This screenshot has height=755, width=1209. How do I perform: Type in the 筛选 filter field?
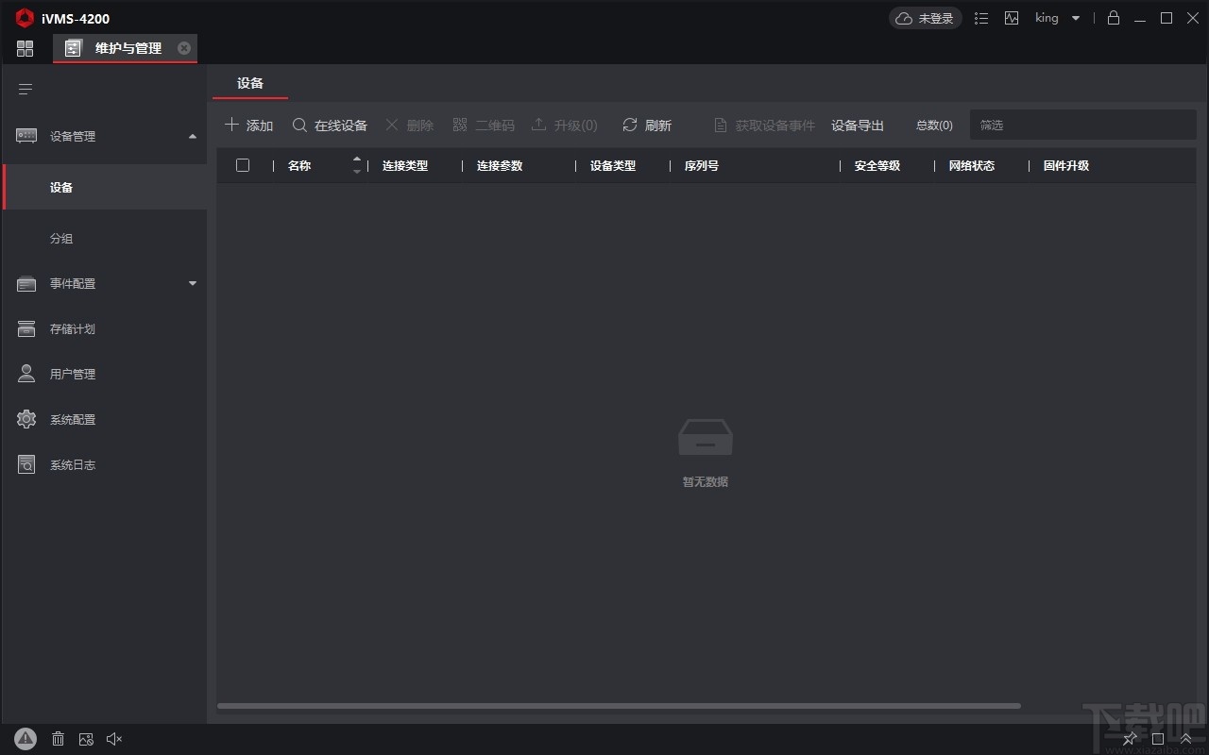pos(1082,125)
